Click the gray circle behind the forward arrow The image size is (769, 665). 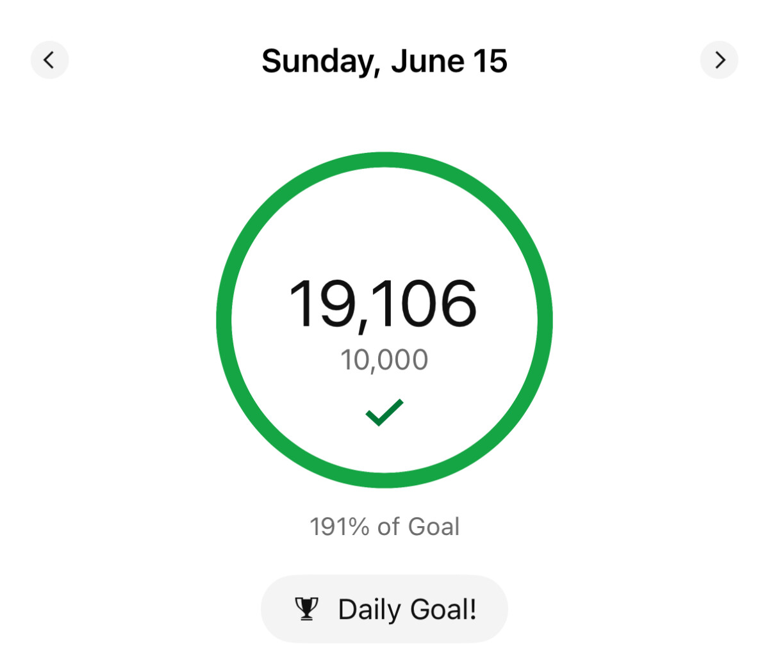[719, 60]
